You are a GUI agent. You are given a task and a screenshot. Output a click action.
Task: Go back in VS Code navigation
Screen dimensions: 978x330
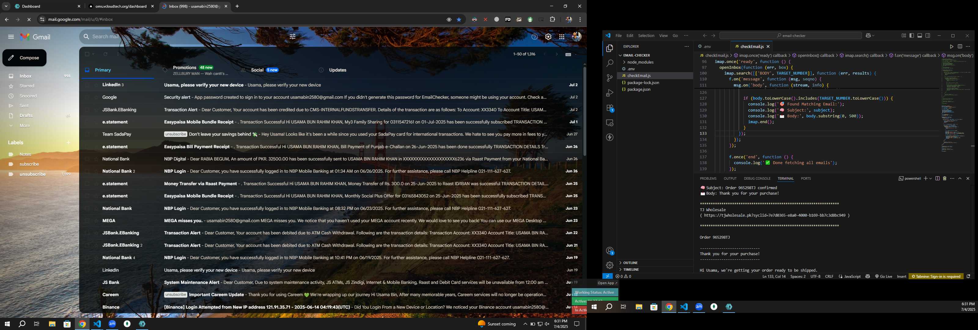[x=705, y=36]
